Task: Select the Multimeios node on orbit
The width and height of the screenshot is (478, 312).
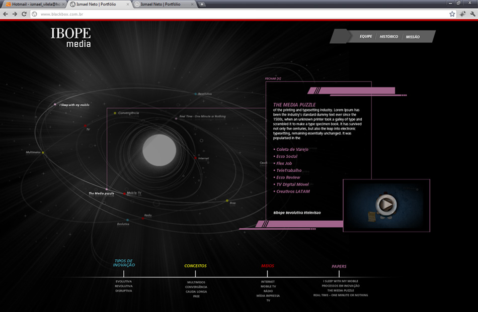Action: click(x=35, y=152)
